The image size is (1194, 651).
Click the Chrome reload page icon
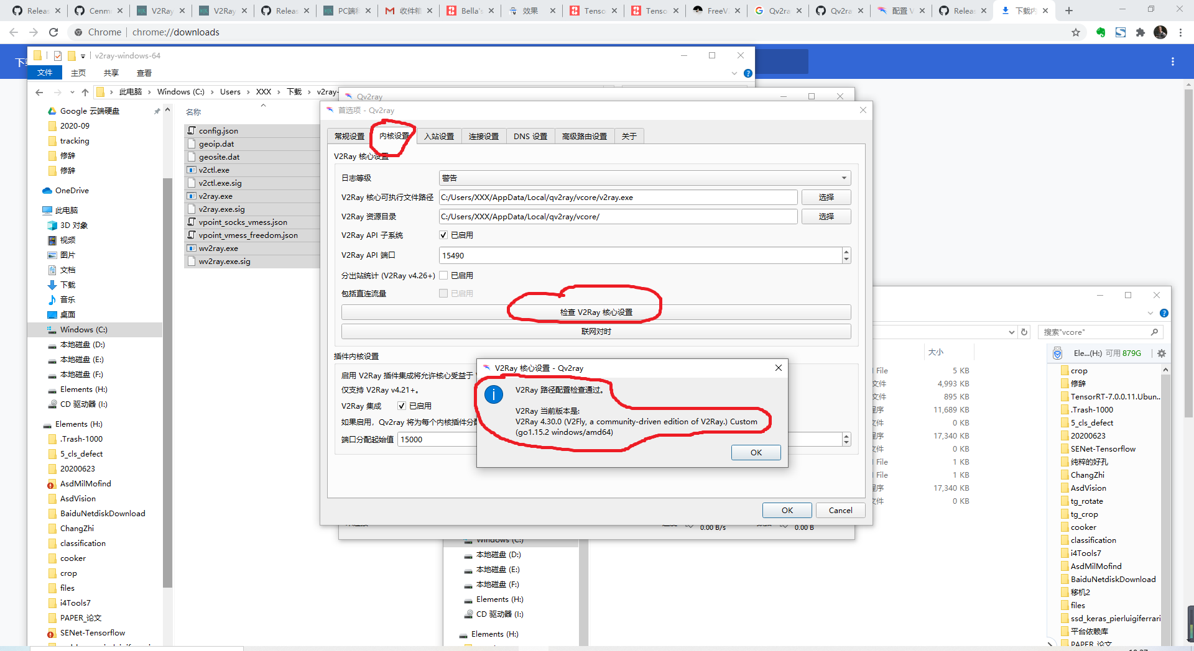53,32
